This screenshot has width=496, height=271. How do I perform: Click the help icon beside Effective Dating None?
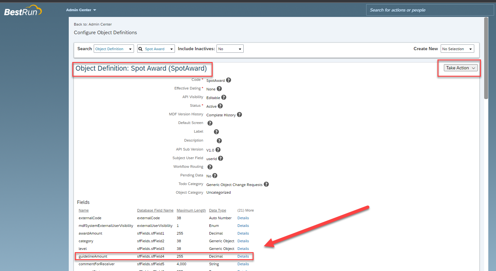pos(219,89)
